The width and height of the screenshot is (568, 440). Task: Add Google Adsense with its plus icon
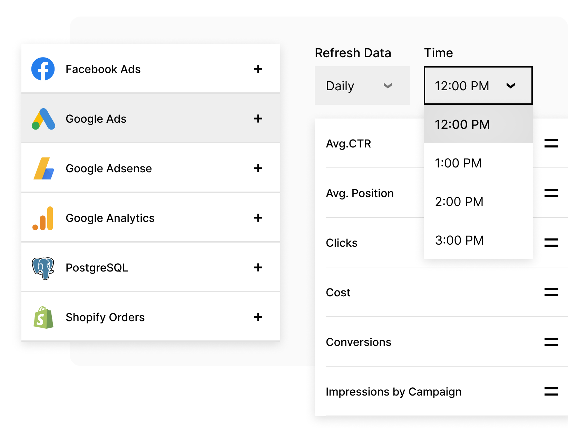point(258,168)
